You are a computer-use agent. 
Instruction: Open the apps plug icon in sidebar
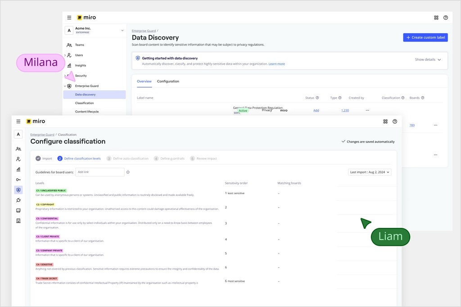(x=18, y=200)
